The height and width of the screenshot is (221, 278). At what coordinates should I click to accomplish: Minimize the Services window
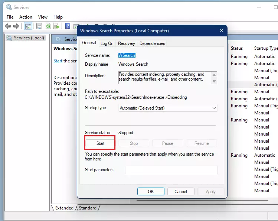tap(259, 7)
